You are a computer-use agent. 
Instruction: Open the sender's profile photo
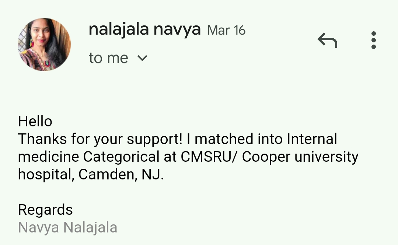pyautogui.click(x=44, y=45)
